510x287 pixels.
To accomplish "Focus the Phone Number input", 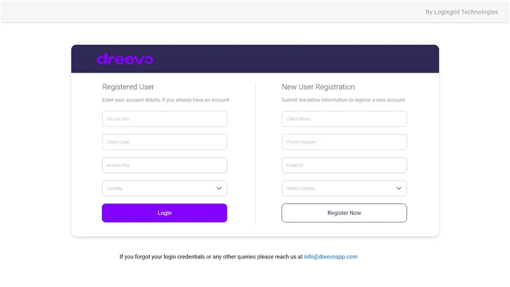I will [344, 142].
